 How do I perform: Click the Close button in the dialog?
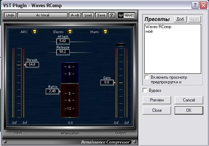pyautogui.click(x=157, y=110)
